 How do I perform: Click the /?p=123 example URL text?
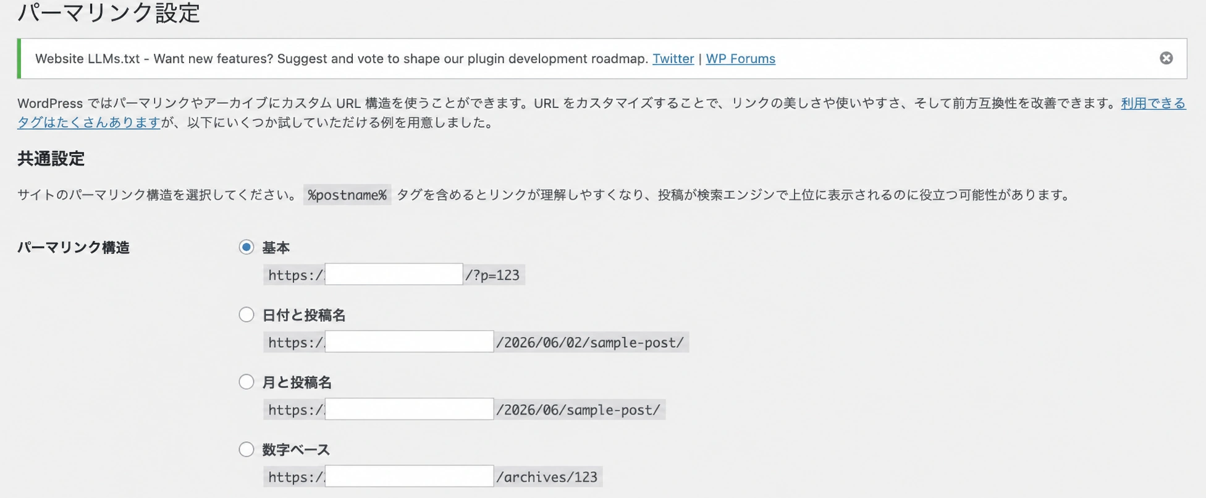[492, 275]
